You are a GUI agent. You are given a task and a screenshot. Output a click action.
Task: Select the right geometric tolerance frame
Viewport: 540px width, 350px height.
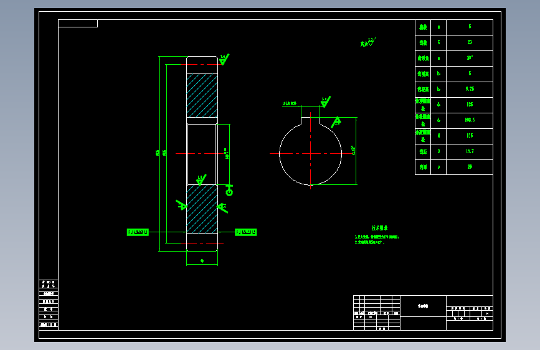point(246,232)
